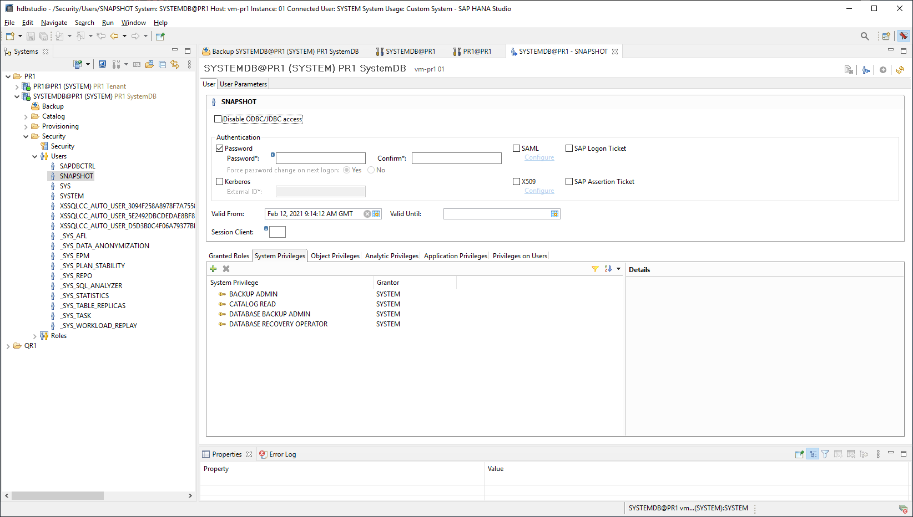The image size is (913, 517).
Task: Click the Configure link under SAML
Action: coord(539,158)
